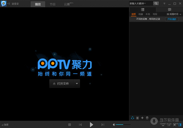Click the 开启漫游 button
Viewport: 183px width, 128px height.
[x=172, y=19]
